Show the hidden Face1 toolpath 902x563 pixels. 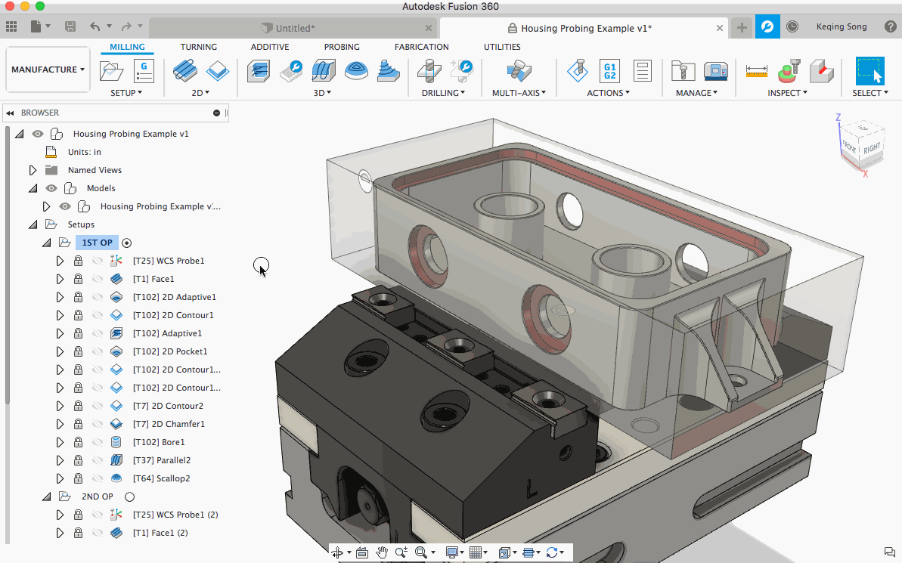pos(97,279)
